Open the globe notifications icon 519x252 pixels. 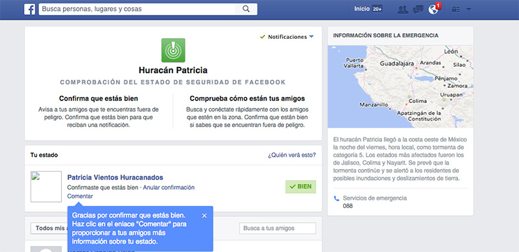tap(433, 10)
